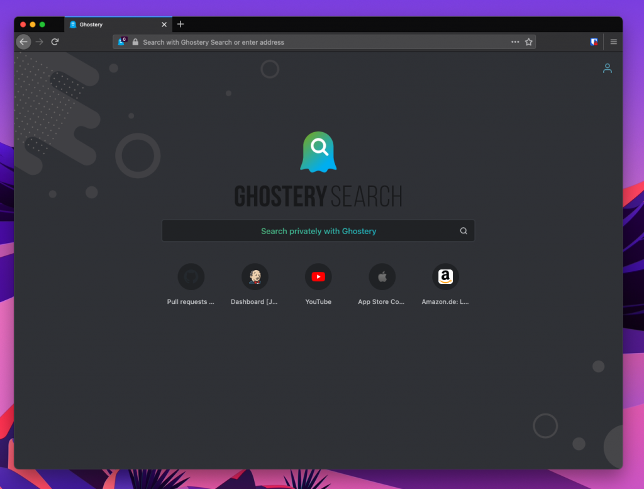The height and width of the screenshot is (489, 644).
Task: Focus the address bar search field
Action: [324, 42]
